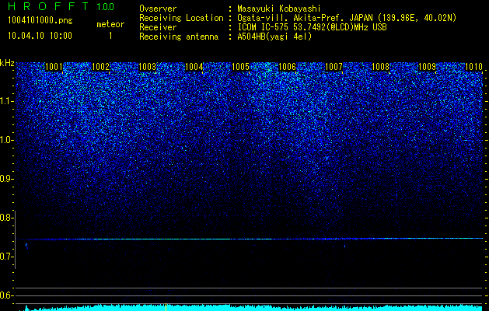Click the 1.1 frequency axis label
The height and width of the screenshot is (311, 489).
pos(7,101)
